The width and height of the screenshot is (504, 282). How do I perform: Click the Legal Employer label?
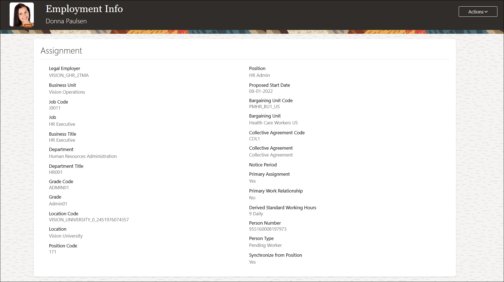pyautogui.click(x=65, y=68)
